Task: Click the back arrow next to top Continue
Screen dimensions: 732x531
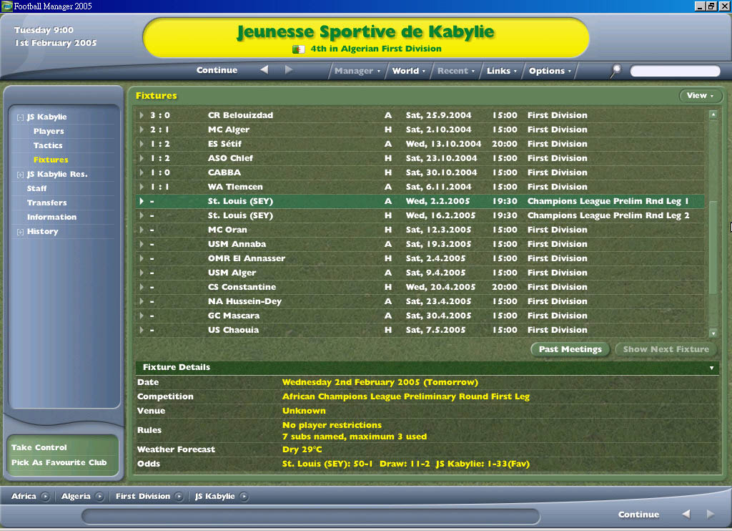Action: point(264,70)
